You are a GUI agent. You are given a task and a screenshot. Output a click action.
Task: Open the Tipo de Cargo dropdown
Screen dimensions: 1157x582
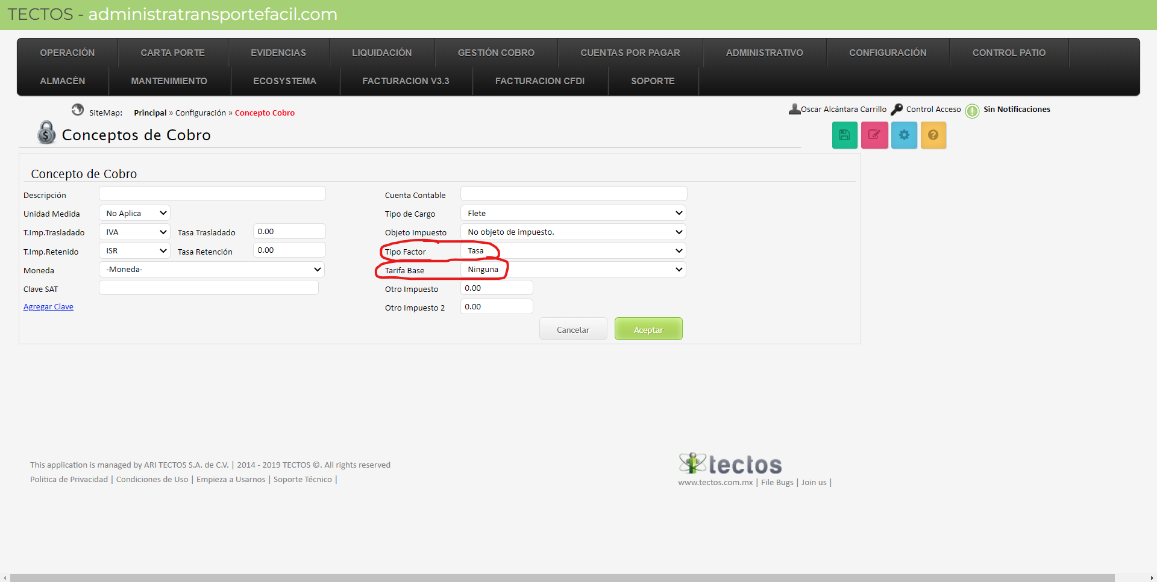pyautogui.click(x=572, y=213)
